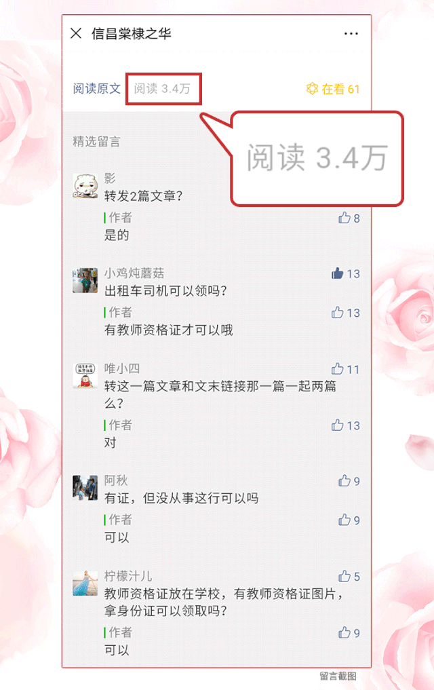Close the article with the X icon
Image resolution: width=434 pixels, height=690 pixels.
pos(76,33)
